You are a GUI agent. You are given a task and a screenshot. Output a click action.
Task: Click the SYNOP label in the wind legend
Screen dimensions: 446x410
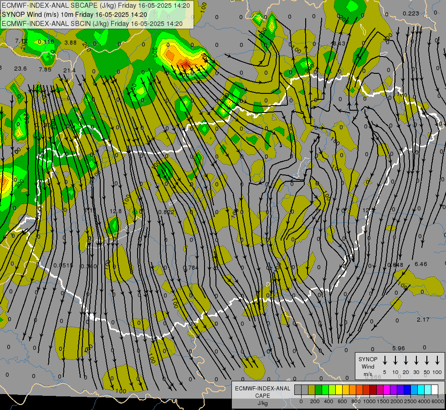pos(368,359)
